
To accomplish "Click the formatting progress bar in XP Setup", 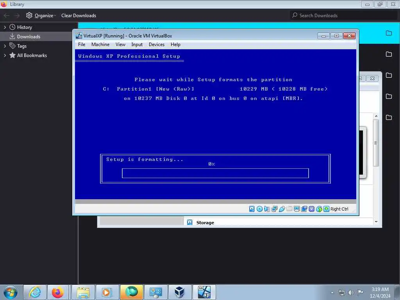I will tap(215, 173).
